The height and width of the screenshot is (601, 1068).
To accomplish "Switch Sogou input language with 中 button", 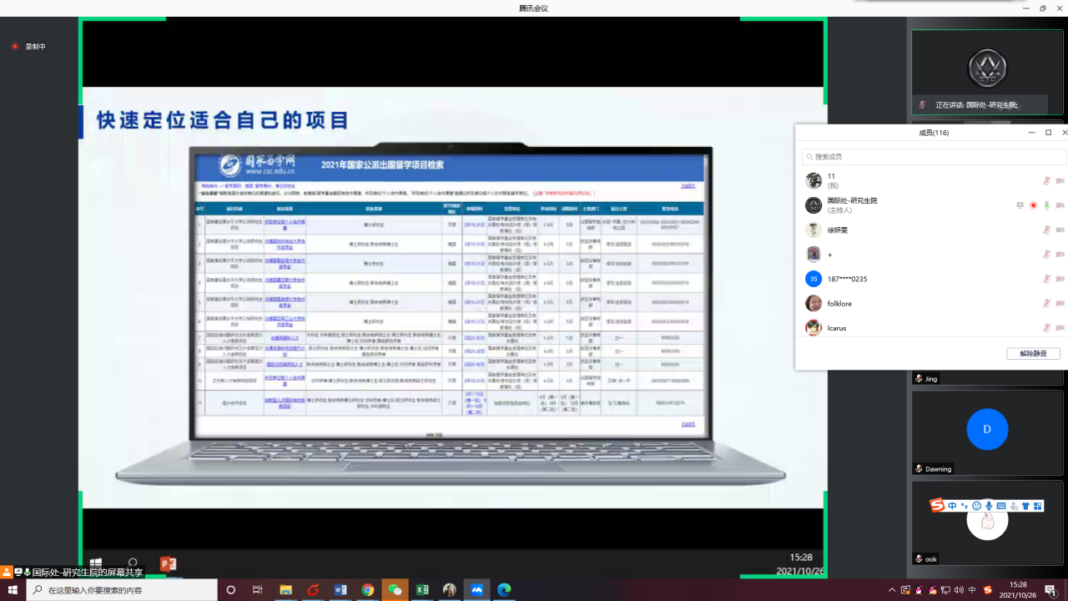I will [x=953, y=506].
